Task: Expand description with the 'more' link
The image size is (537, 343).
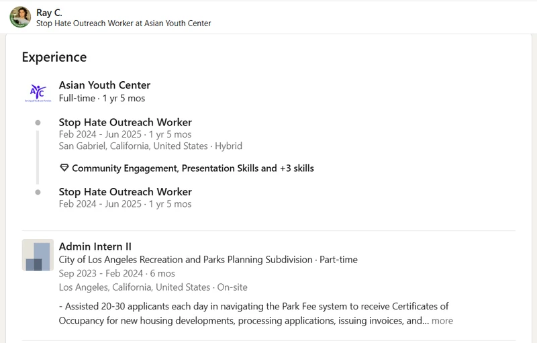Action: pyautogui.click(x=442, y=321)
